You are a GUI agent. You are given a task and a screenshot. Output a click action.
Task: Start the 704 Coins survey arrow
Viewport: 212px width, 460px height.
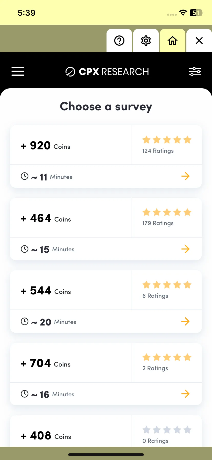(x=185, y=394)
